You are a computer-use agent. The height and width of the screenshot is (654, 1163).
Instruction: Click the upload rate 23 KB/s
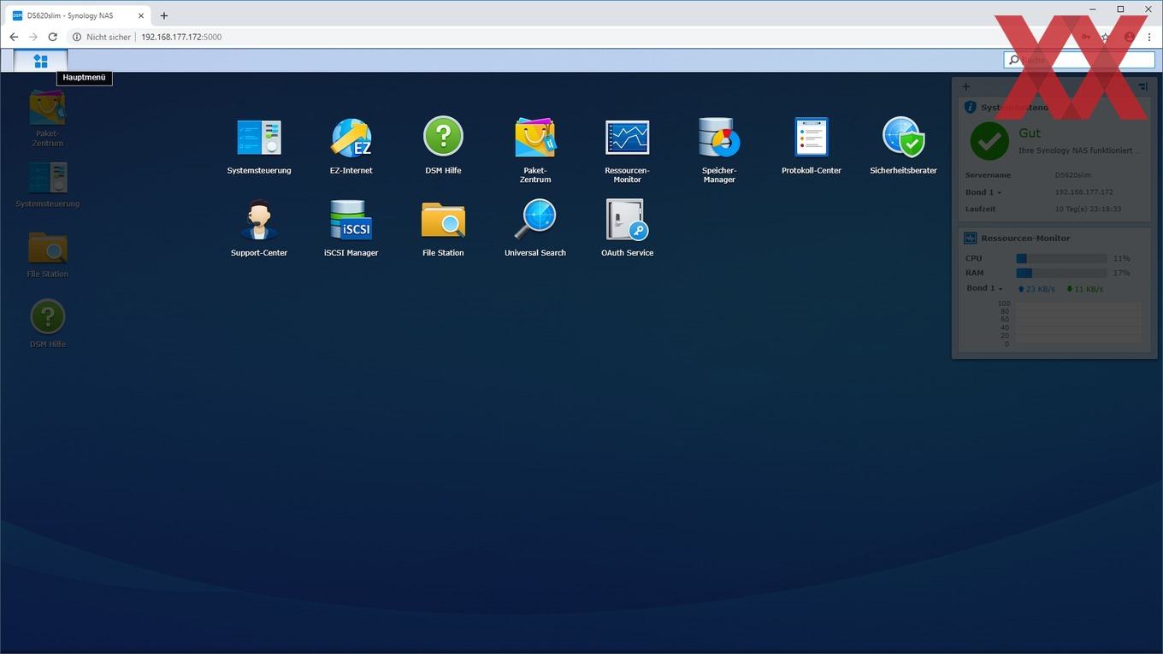pyautogui.click(x=1036, y=289)
